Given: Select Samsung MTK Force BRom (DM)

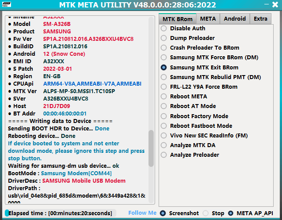Looking at the screenshot, I should [210, 58].
